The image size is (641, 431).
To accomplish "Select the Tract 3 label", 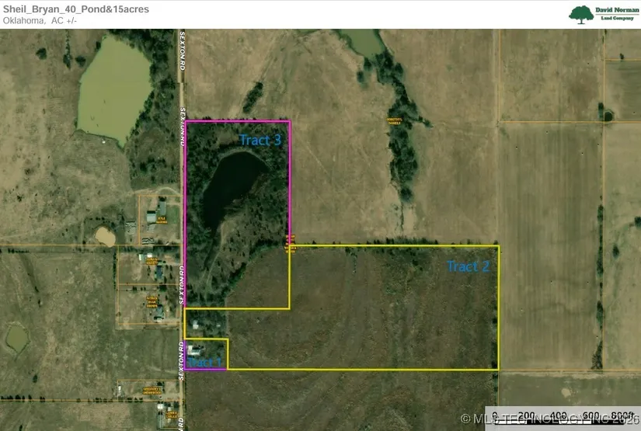I will (x=260, y=140).
